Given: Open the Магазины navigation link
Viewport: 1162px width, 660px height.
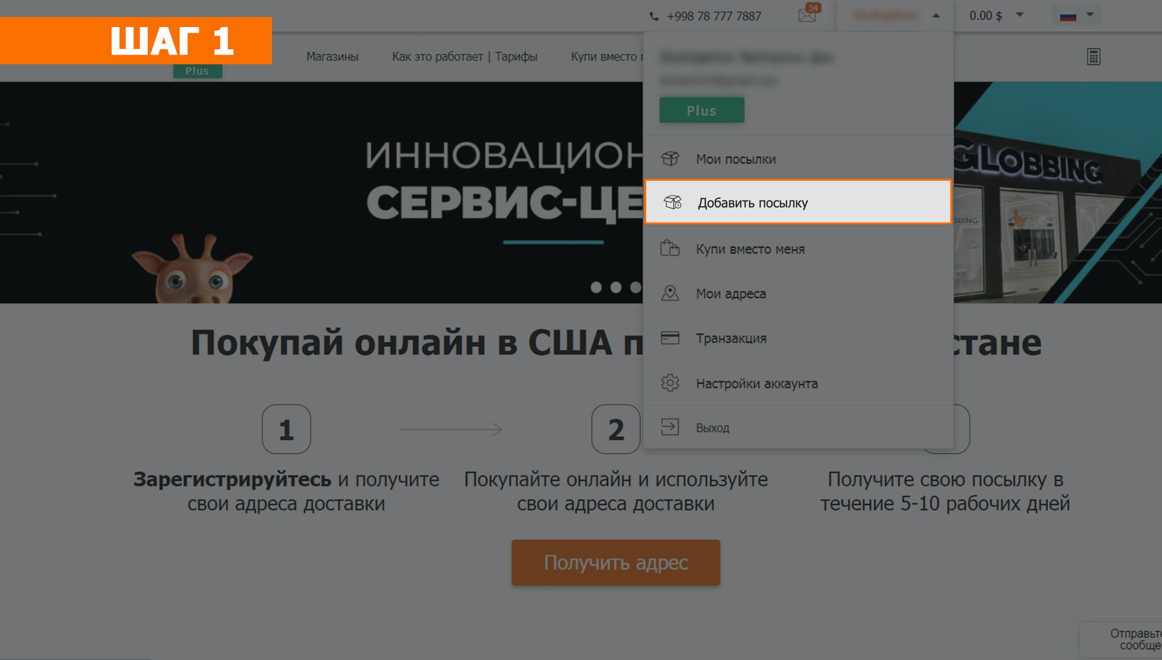Looking at the screenshot, I should click(332, 57).
